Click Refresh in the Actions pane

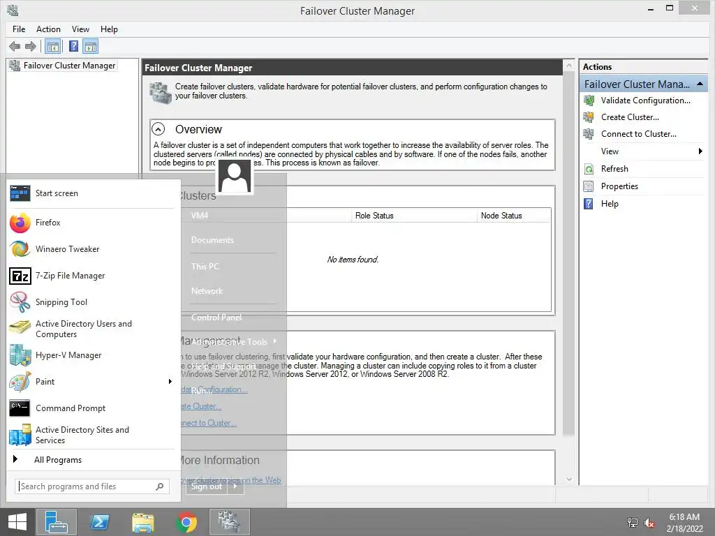614,169
